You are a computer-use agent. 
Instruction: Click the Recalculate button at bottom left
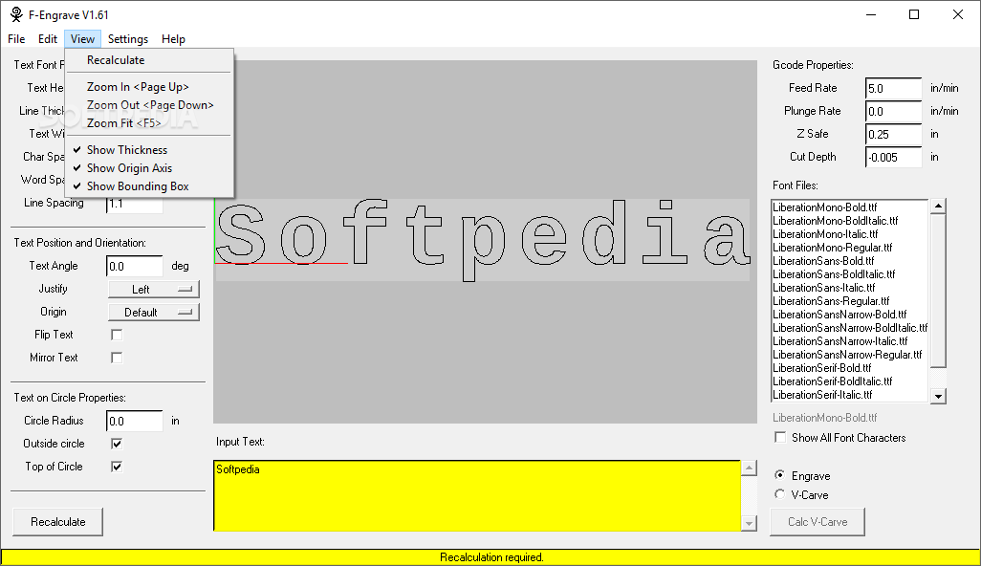point(58,522)
